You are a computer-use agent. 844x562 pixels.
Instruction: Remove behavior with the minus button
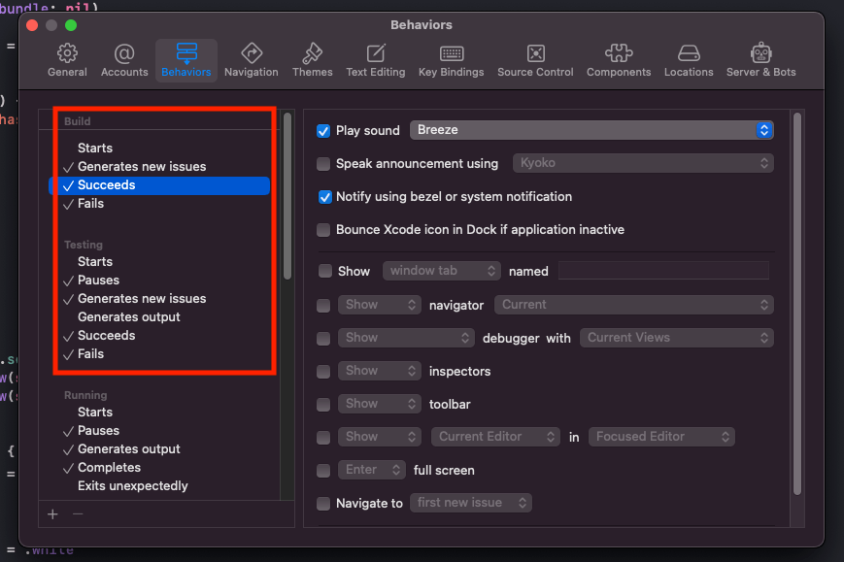[78, 514]
